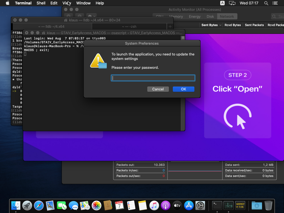Open the Activity Monitor gear actions dropdown
Image resolution: width=284 pixels, height=213 pixels.
[x=91, y=16]
